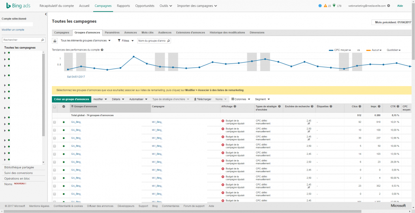Viewport: 415px width, 213px height.
Task: Open the Rapports menu item
Action: click(123, 6)
